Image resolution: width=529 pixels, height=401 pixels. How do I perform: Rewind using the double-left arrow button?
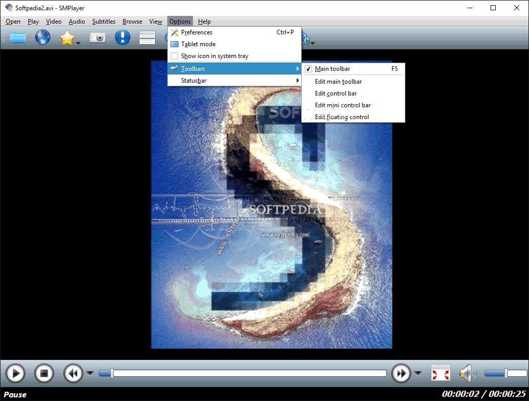click(73, 373)
